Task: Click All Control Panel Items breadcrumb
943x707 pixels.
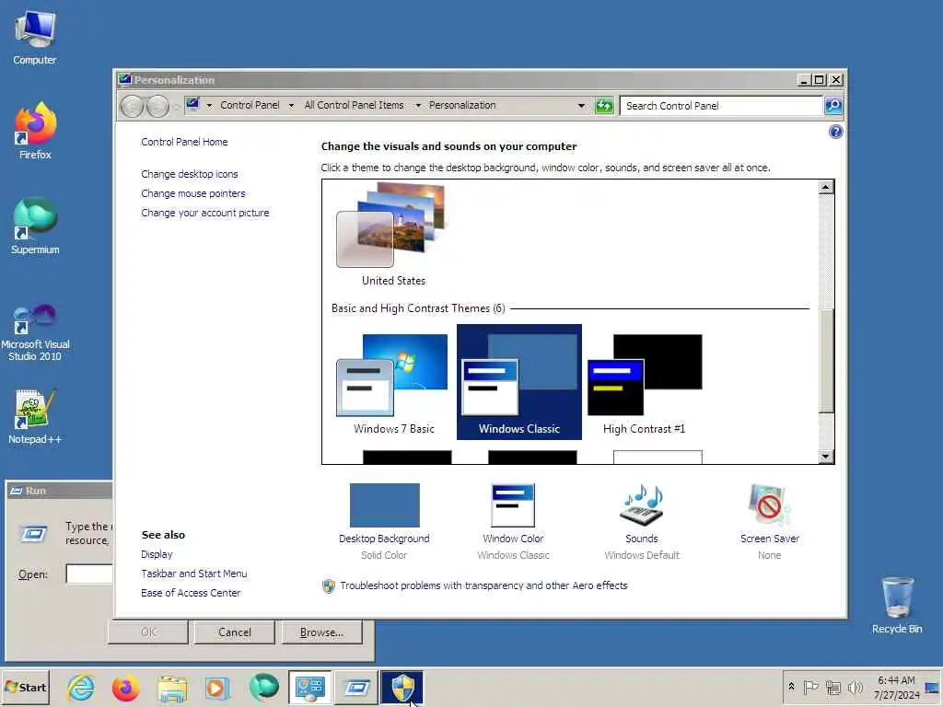Action: coord(354,105)
